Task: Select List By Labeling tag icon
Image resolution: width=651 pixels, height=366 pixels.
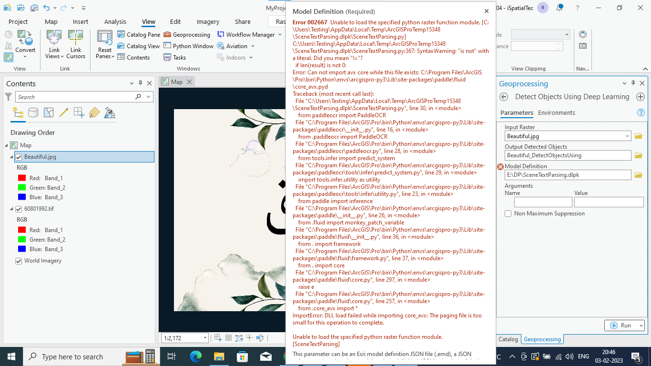Action: tap(94, 112)
